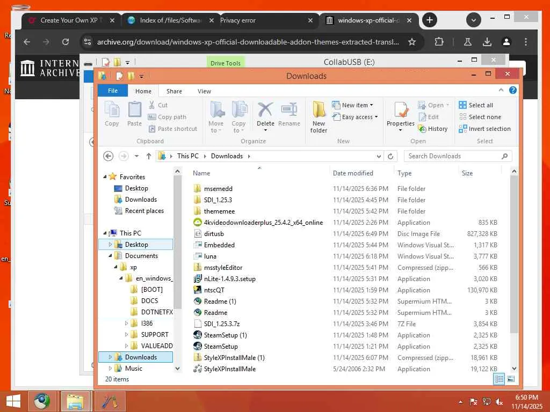Click the muted volume tray icon
The width and height of the screenshot is (550, 412).
[x=499, y=402]
